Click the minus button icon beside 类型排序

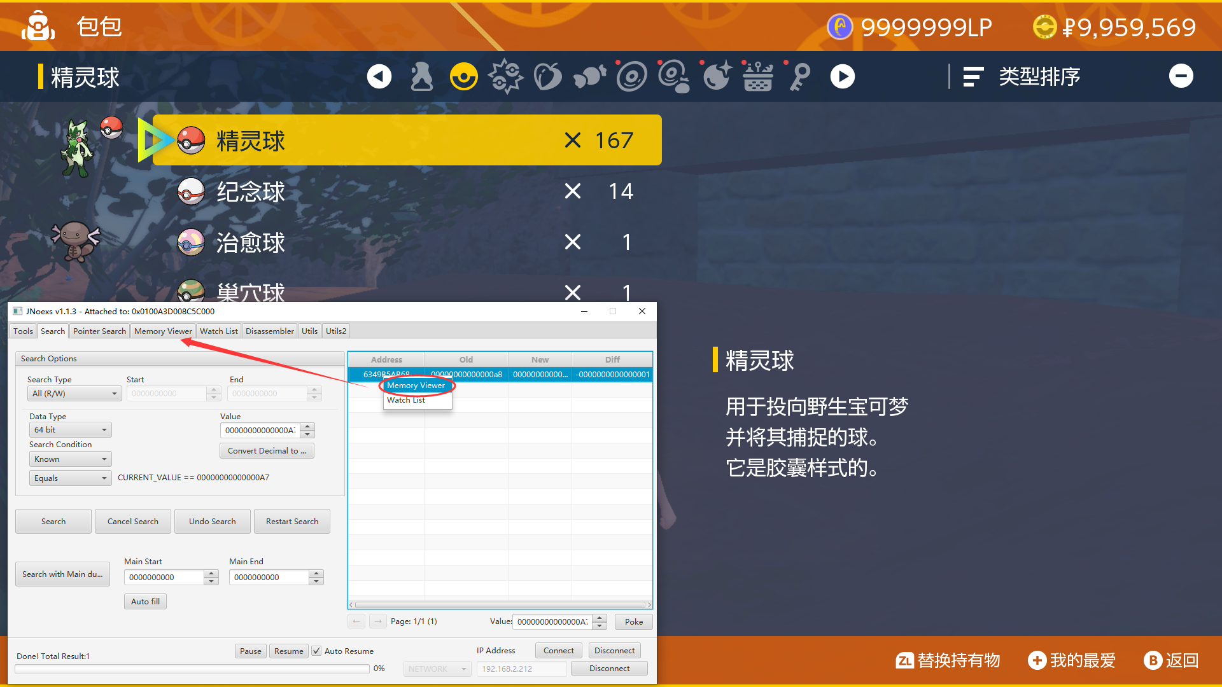tap(1181, 76)
